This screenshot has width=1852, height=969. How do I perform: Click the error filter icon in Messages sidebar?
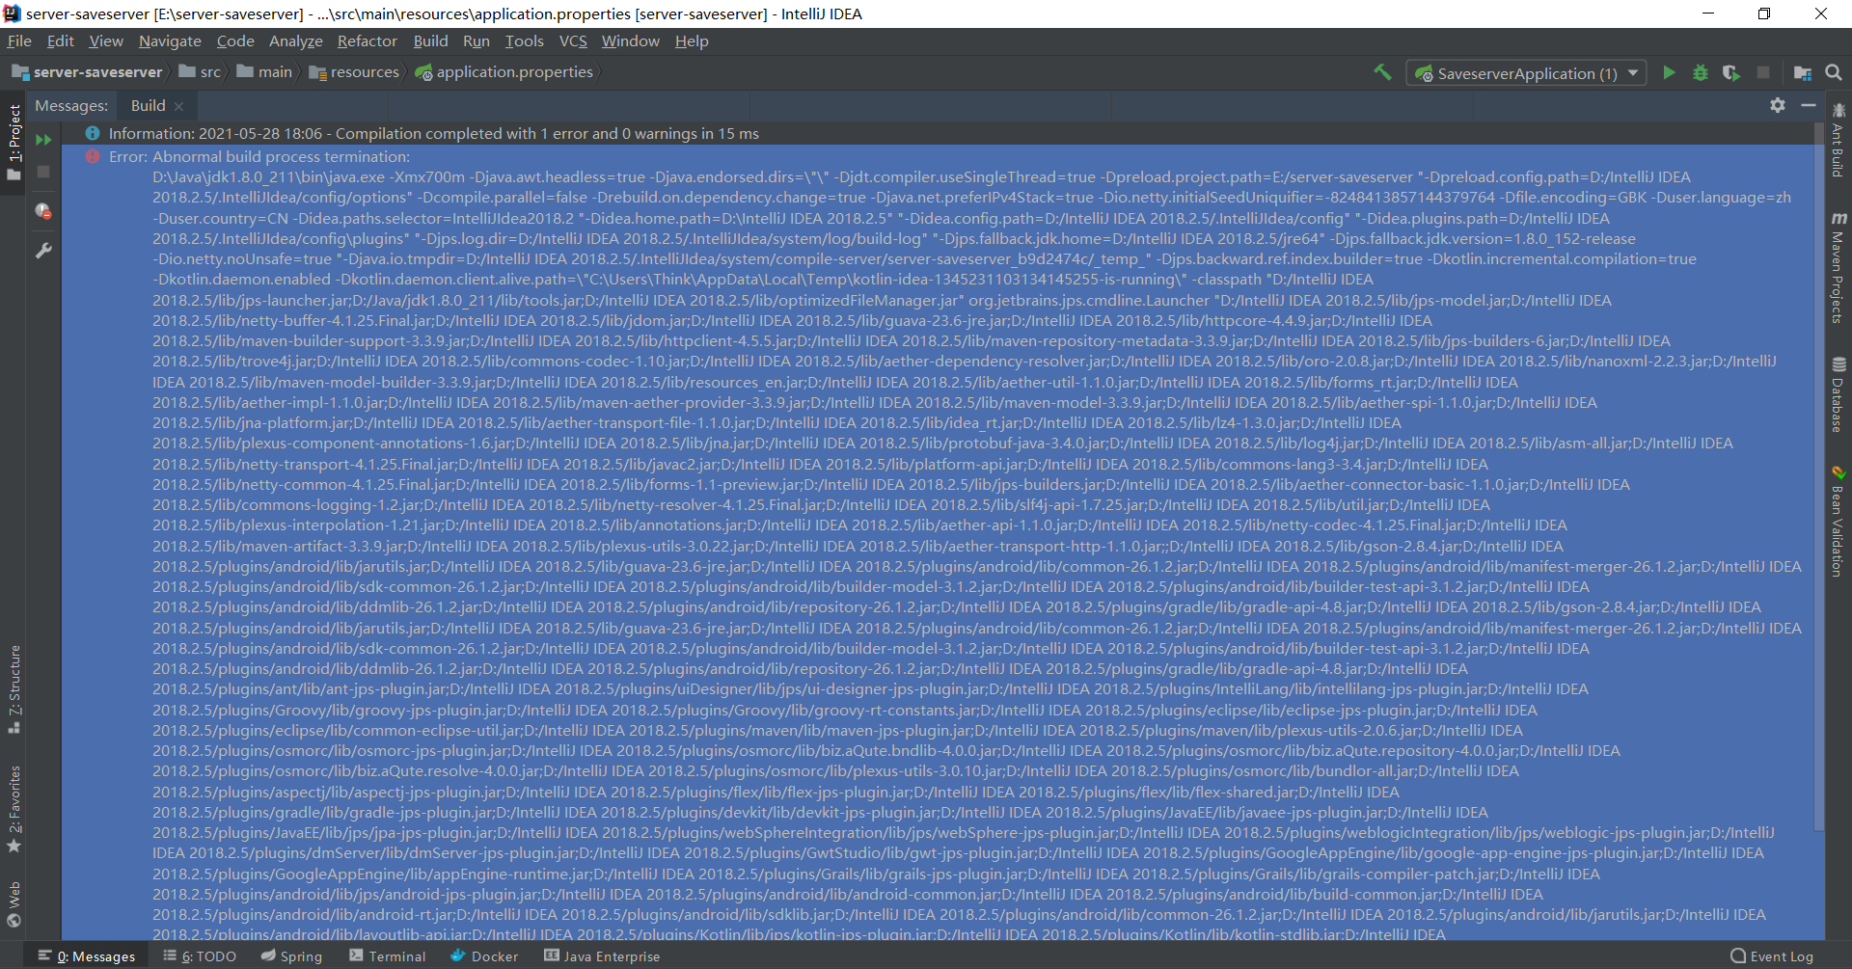pos(43,211)
